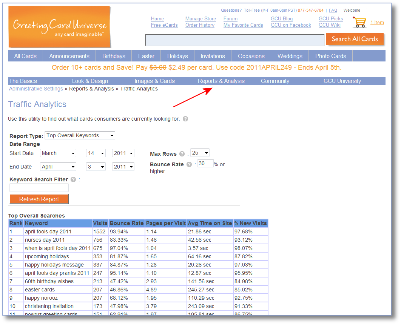Open the Community admin menu

coord(275,81)
